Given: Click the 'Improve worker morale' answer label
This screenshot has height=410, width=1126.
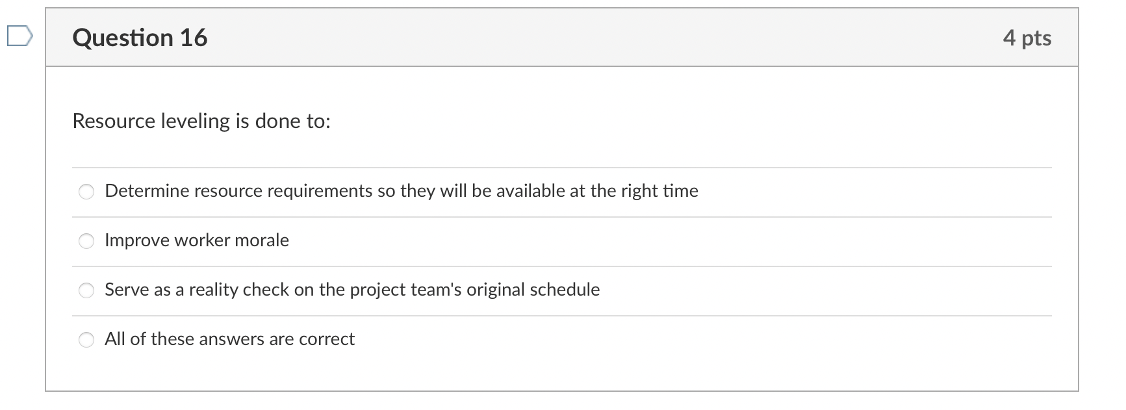Looking at the screenshot, I should [x=196, y=240].
